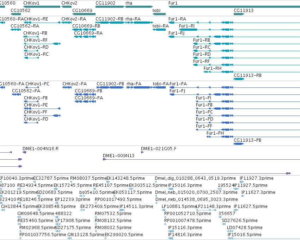300x240 pixels.
Task: Select transcript tobi-RA
Action: 160,26
